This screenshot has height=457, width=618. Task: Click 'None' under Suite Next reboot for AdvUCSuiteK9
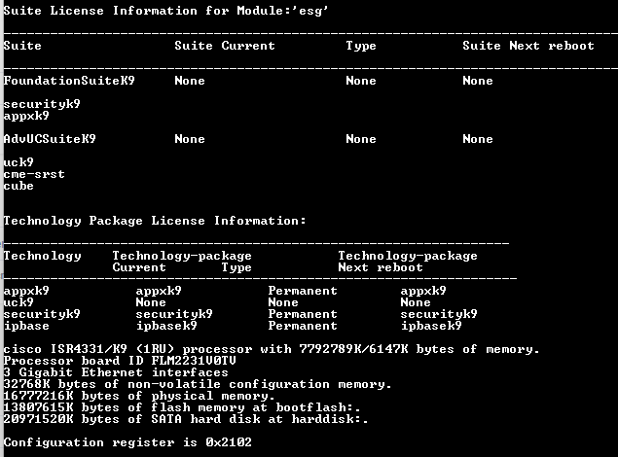[x=478, y=139]
